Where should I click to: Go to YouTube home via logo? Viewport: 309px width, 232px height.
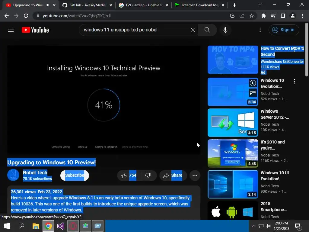pos(35,30)
